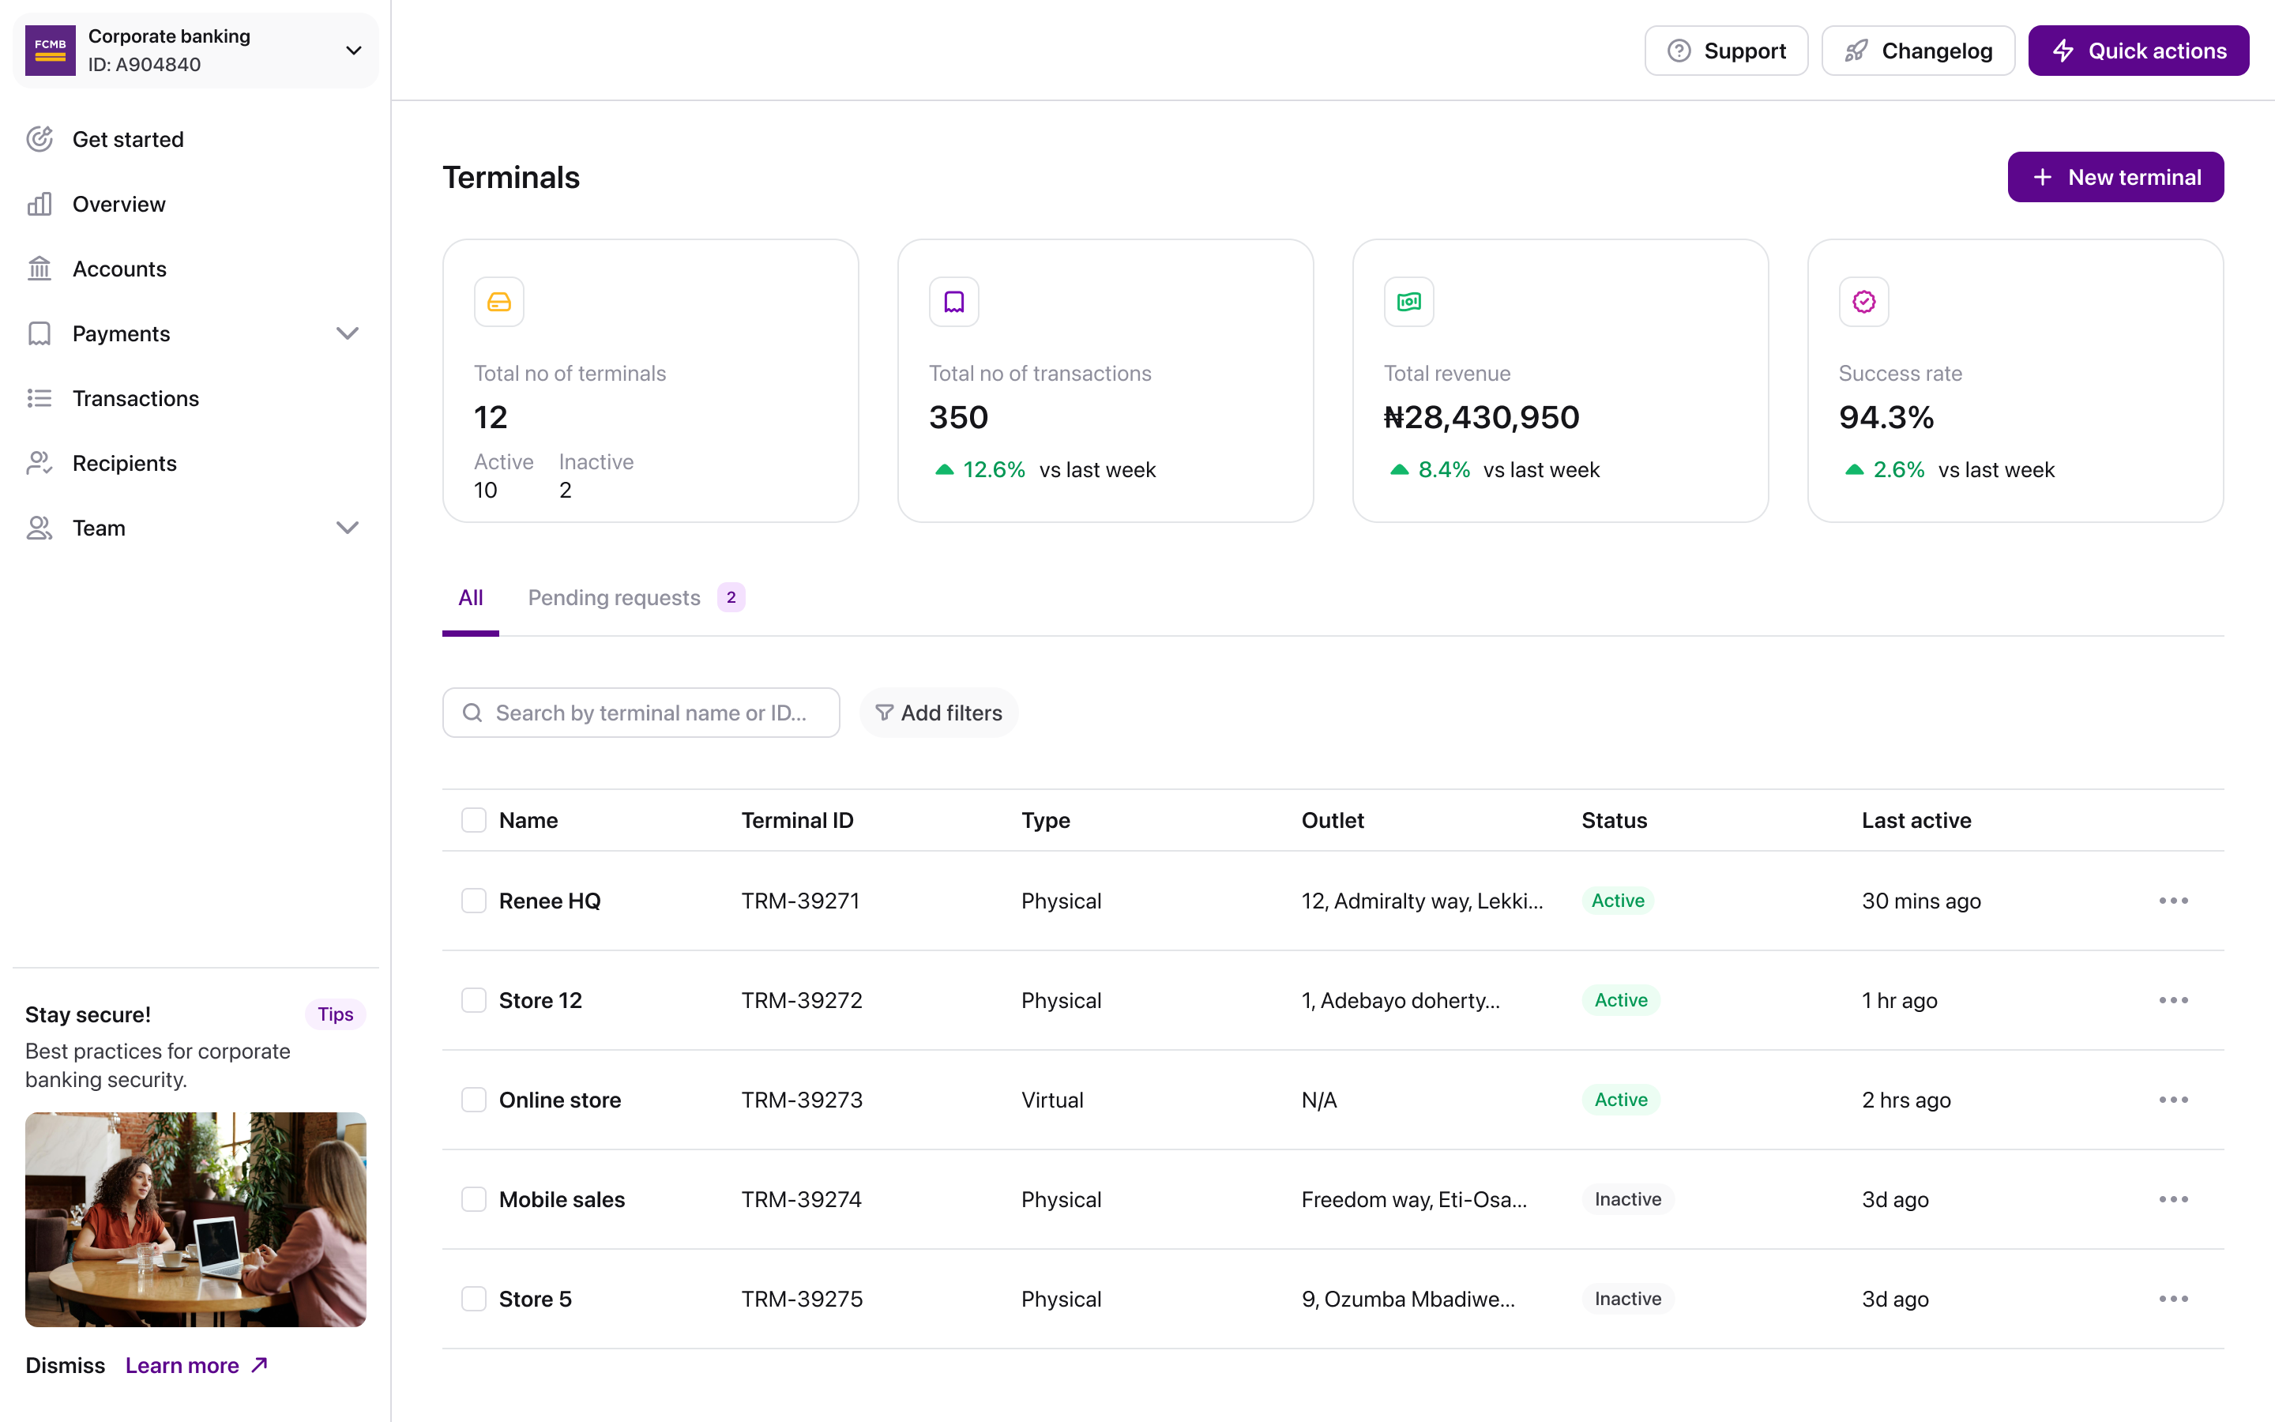Expand the Corporate banking account switcher
Image resolution: width=2275 pixels, height=1422 pixels.
[196, 51]
